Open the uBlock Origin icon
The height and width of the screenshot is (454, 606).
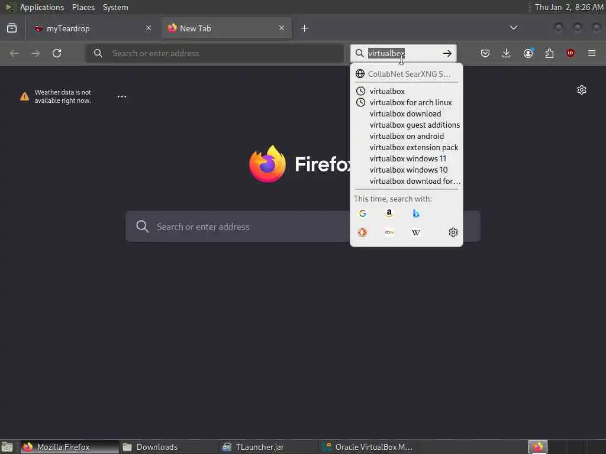pyautogui.click(x=570, y=53)
